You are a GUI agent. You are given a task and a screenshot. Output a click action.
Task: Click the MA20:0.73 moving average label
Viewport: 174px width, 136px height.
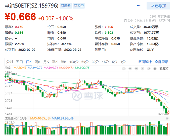(51, 68)
